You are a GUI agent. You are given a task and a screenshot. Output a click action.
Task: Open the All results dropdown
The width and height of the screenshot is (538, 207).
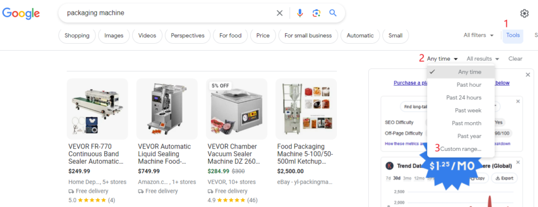click(x=483, y=58)
